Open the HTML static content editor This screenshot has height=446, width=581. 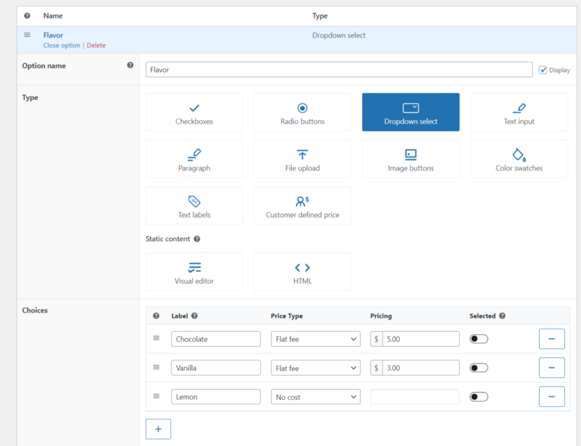tap(303, 272)
